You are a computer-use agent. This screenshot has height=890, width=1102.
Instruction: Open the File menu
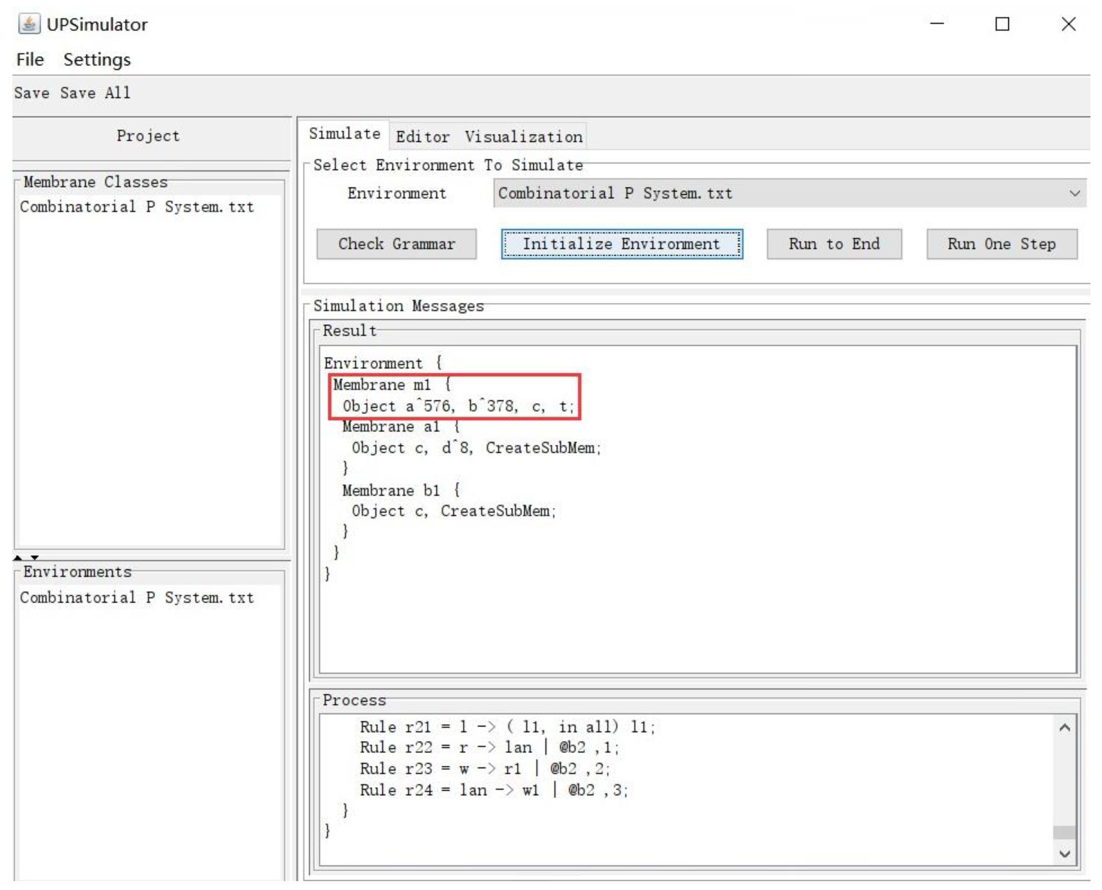coord(30,59)
